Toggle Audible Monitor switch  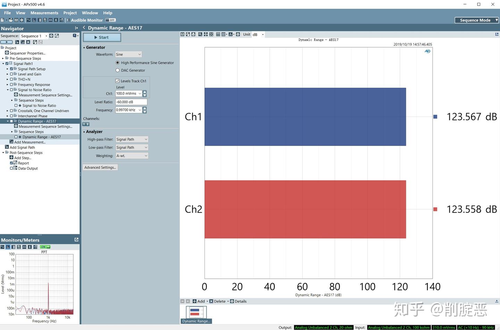pyautogui.click(x=111, y=20)
